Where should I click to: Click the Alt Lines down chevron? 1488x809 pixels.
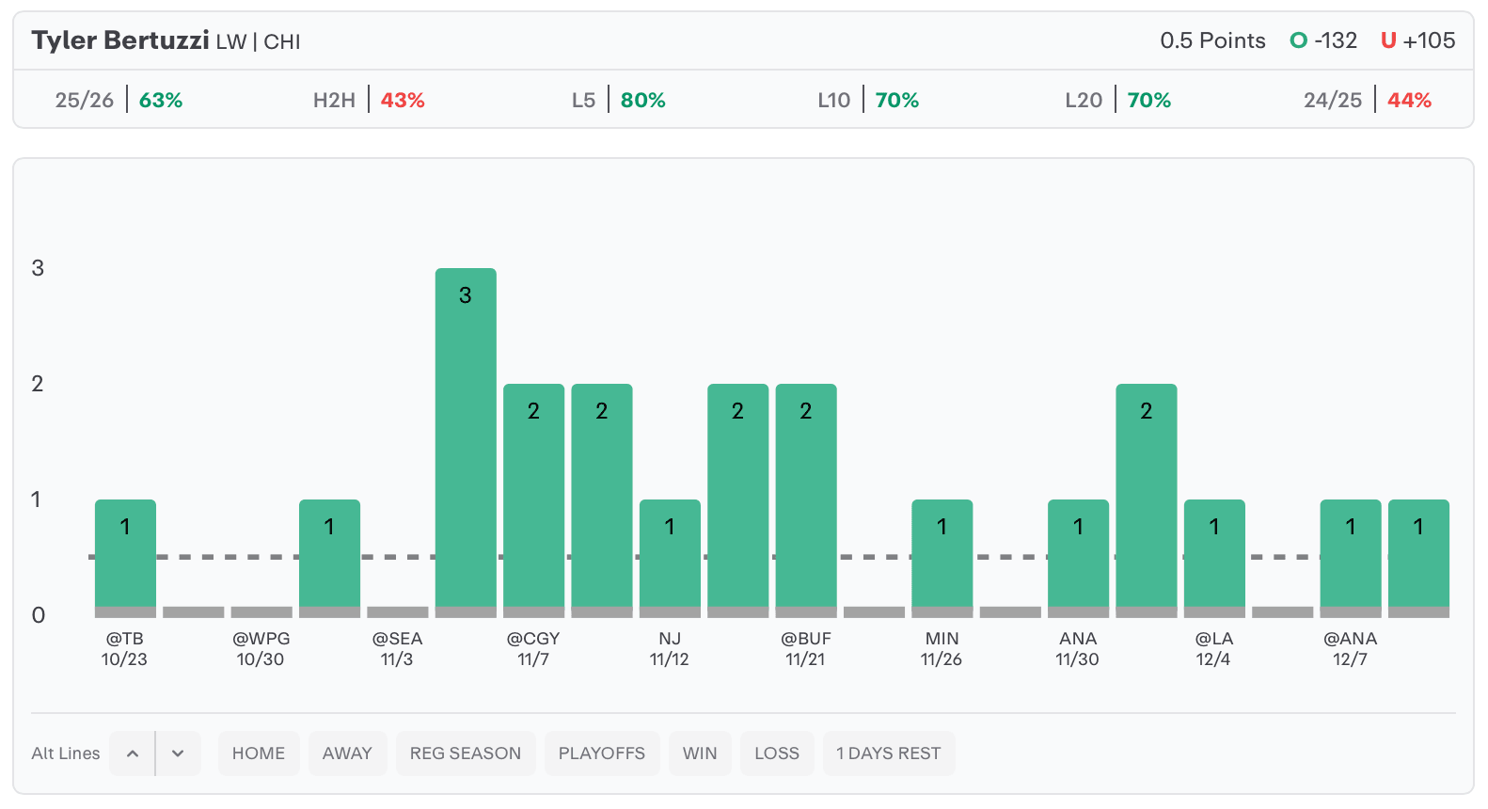point(178,753)
